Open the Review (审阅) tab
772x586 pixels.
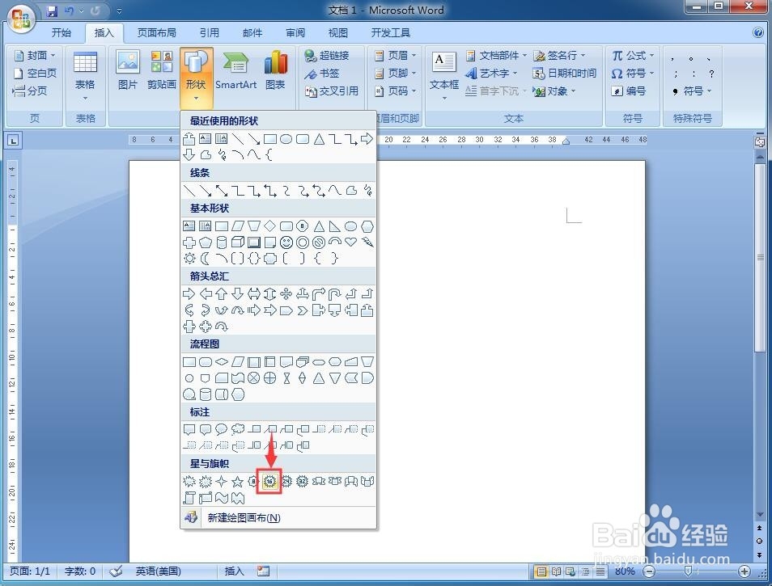295,33
